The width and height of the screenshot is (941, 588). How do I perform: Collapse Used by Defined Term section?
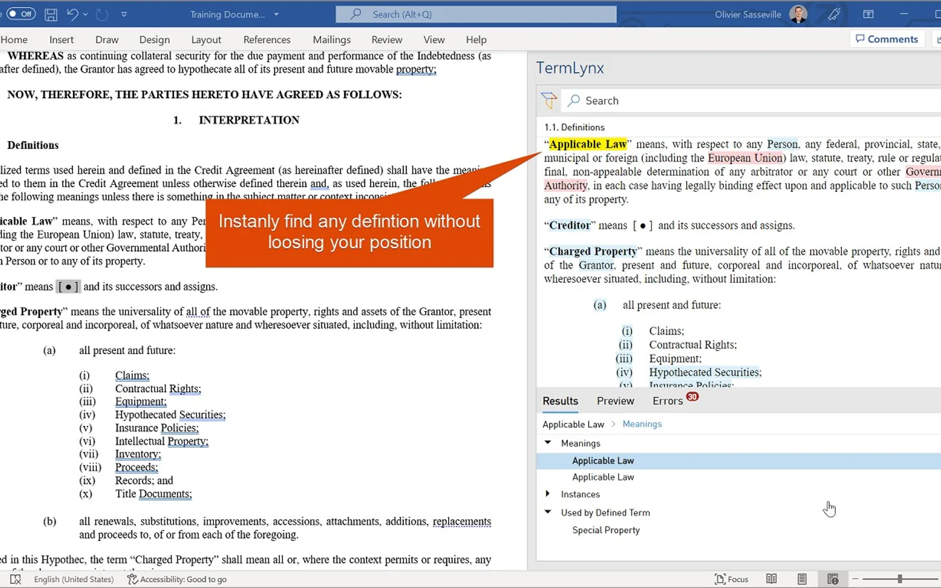[548, 512]
